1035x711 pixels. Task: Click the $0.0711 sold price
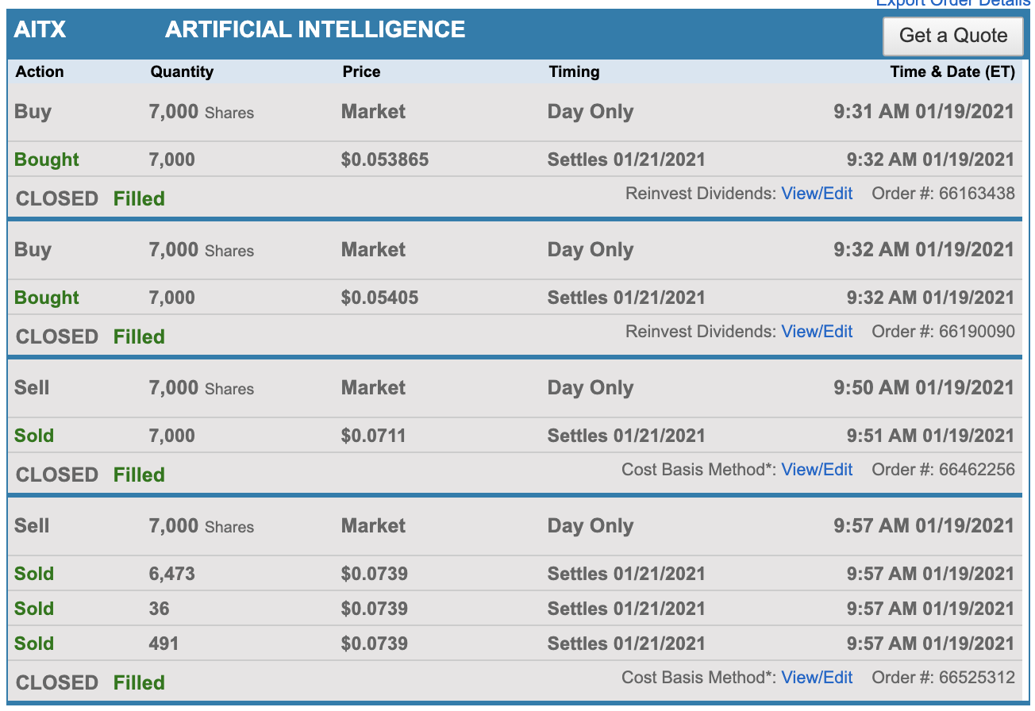pyautogui.click(x=373, y=436)
